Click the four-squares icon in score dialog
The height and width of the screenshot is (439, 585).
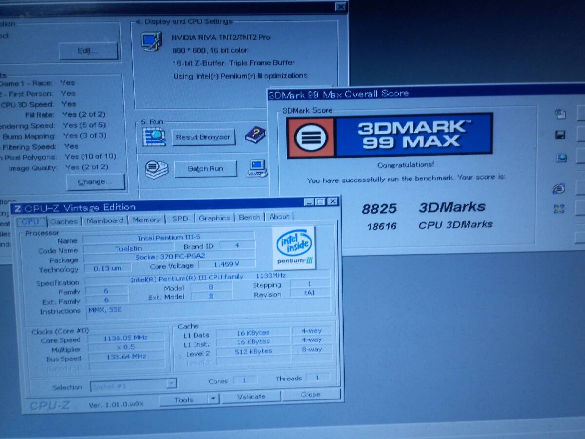pos(559,209)
